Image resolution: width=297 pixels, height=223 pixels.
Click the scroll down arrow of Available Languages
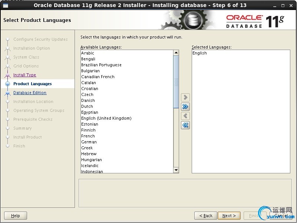coord(176,170)
